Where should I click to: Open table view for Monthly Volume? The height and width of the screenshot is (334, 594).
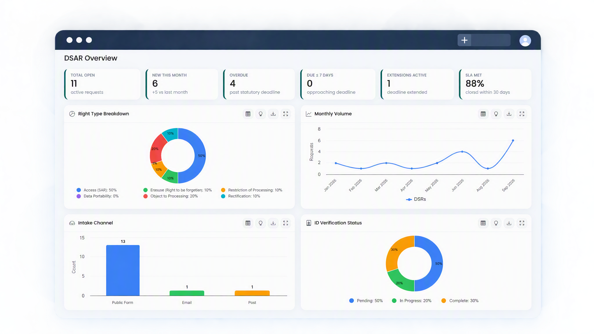point(483,114)
